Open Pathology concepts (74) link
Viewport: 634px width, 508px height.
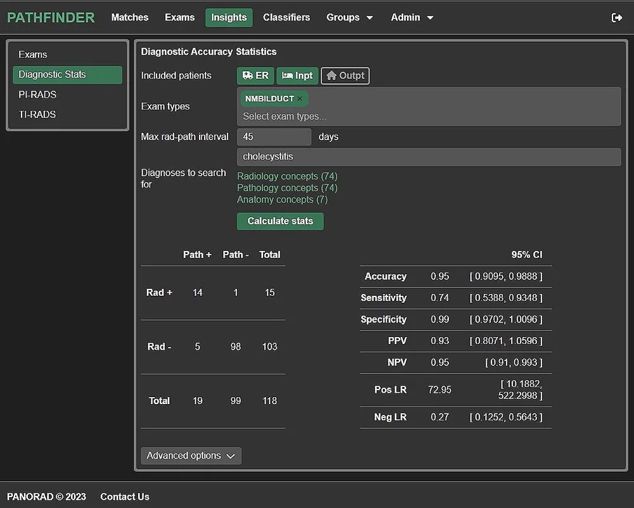[x=287, y=187]
